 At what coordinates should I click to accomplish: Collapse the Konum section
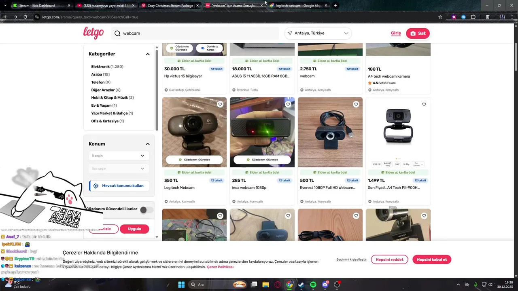148,144
